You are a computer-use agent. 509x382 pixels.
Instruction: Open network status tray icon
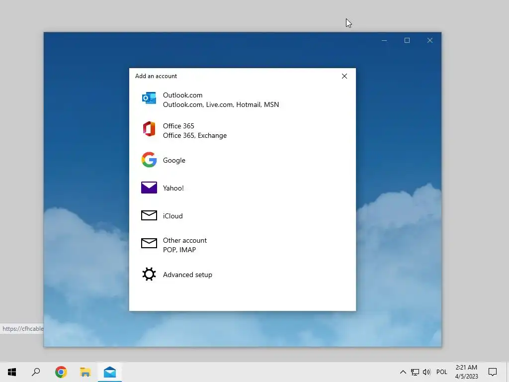[415, 372]
